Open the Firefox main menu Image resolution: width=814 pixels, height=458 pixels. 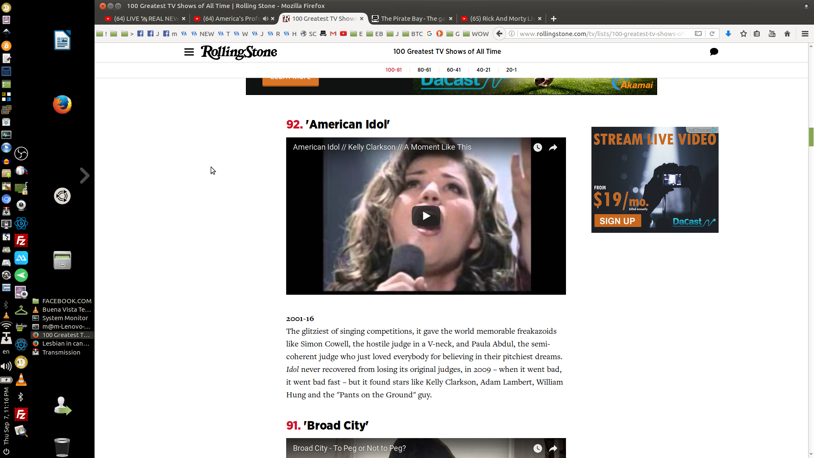[805, 34]
